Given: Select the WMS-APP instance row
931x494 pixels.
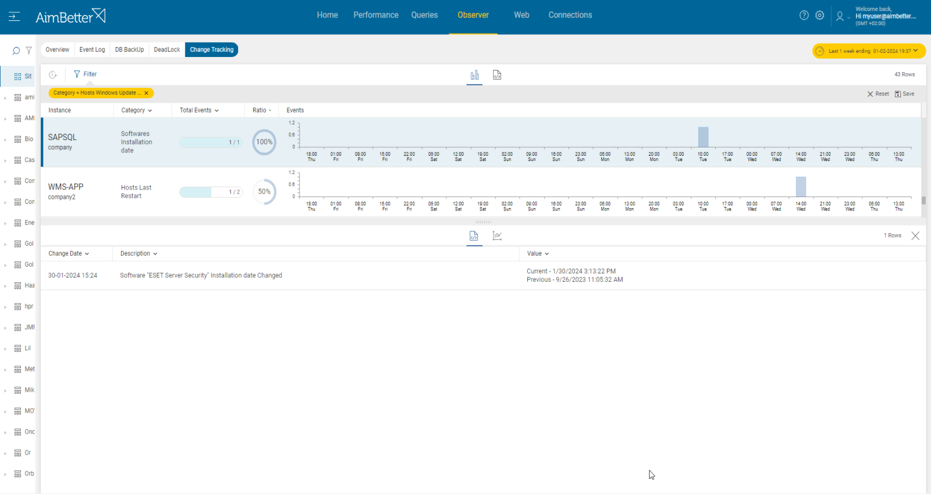Looking at the screenshot, I should click(x=481, y=192).
